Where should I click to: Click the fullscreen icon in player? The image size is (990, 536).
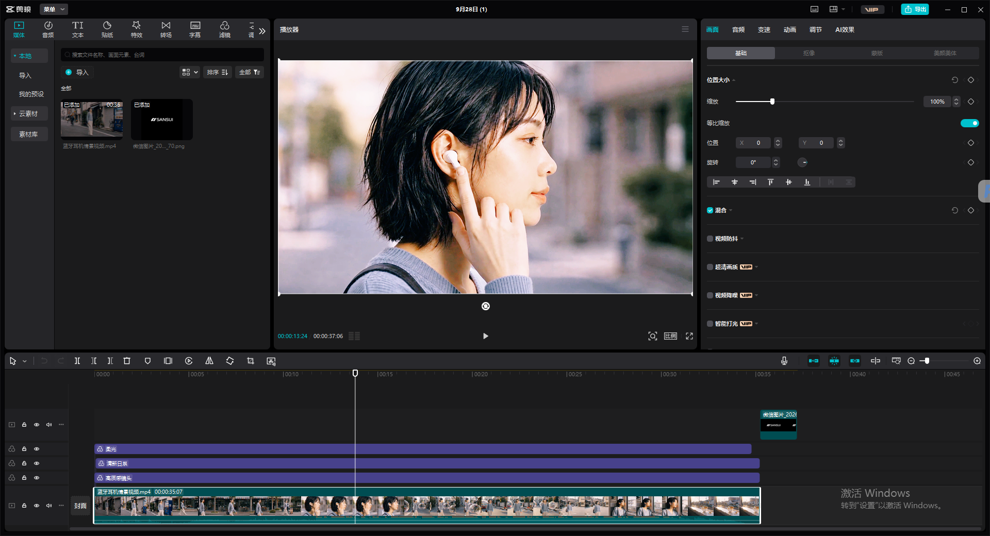click(689, 336)
